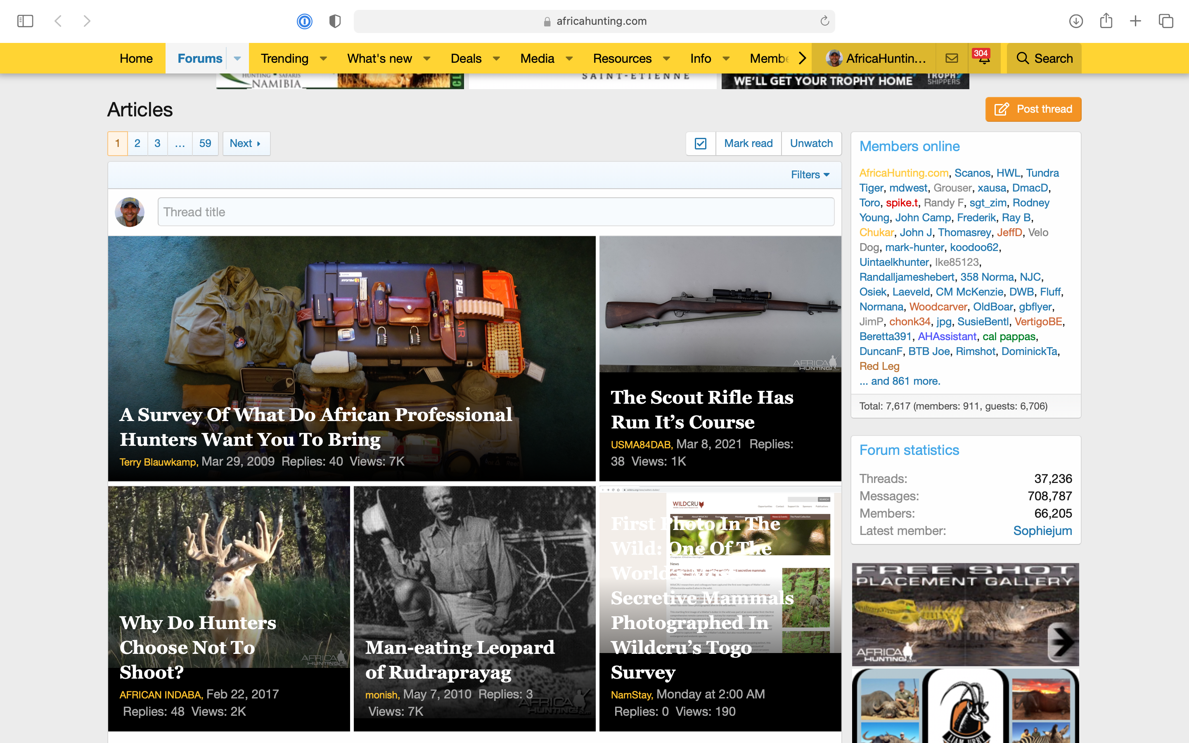Click the lock icon in the address bar
This screenshot has width=1189, height=743.
click(x=547, y=21)
